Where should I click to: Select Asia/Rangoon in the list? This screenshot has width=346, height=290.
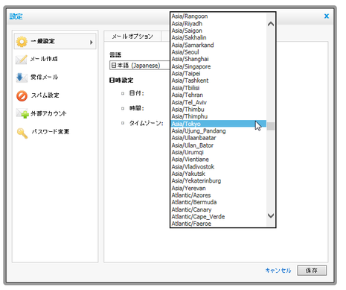point(218,16)
